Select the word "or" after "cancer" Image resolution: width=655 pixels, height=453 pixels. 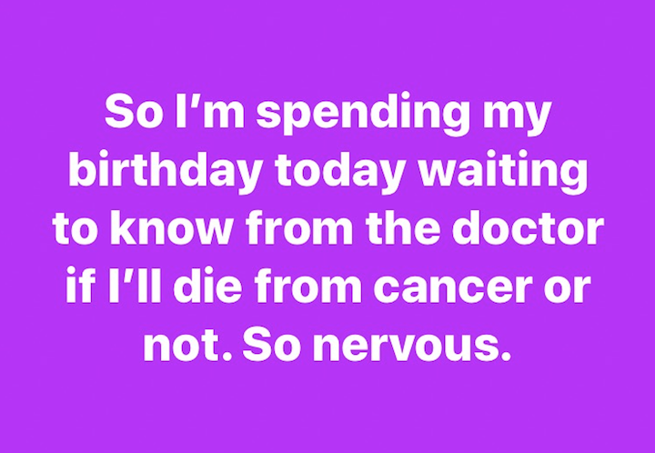coord(572,290)
